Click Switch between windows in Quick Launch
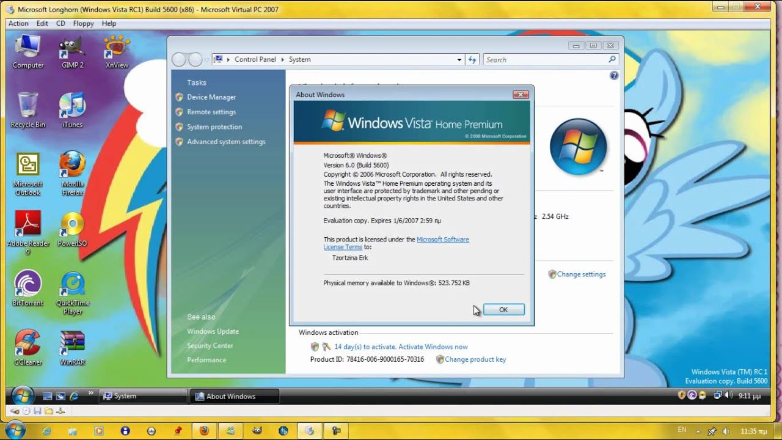The width and height of the screenshot is (782, 440). pyautogui.click(x=60, y=396)
